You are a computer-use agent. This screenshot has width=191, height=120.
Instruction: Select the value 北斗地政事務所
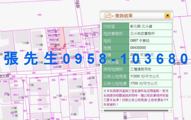pyautogui.click(x=142, y=33)
